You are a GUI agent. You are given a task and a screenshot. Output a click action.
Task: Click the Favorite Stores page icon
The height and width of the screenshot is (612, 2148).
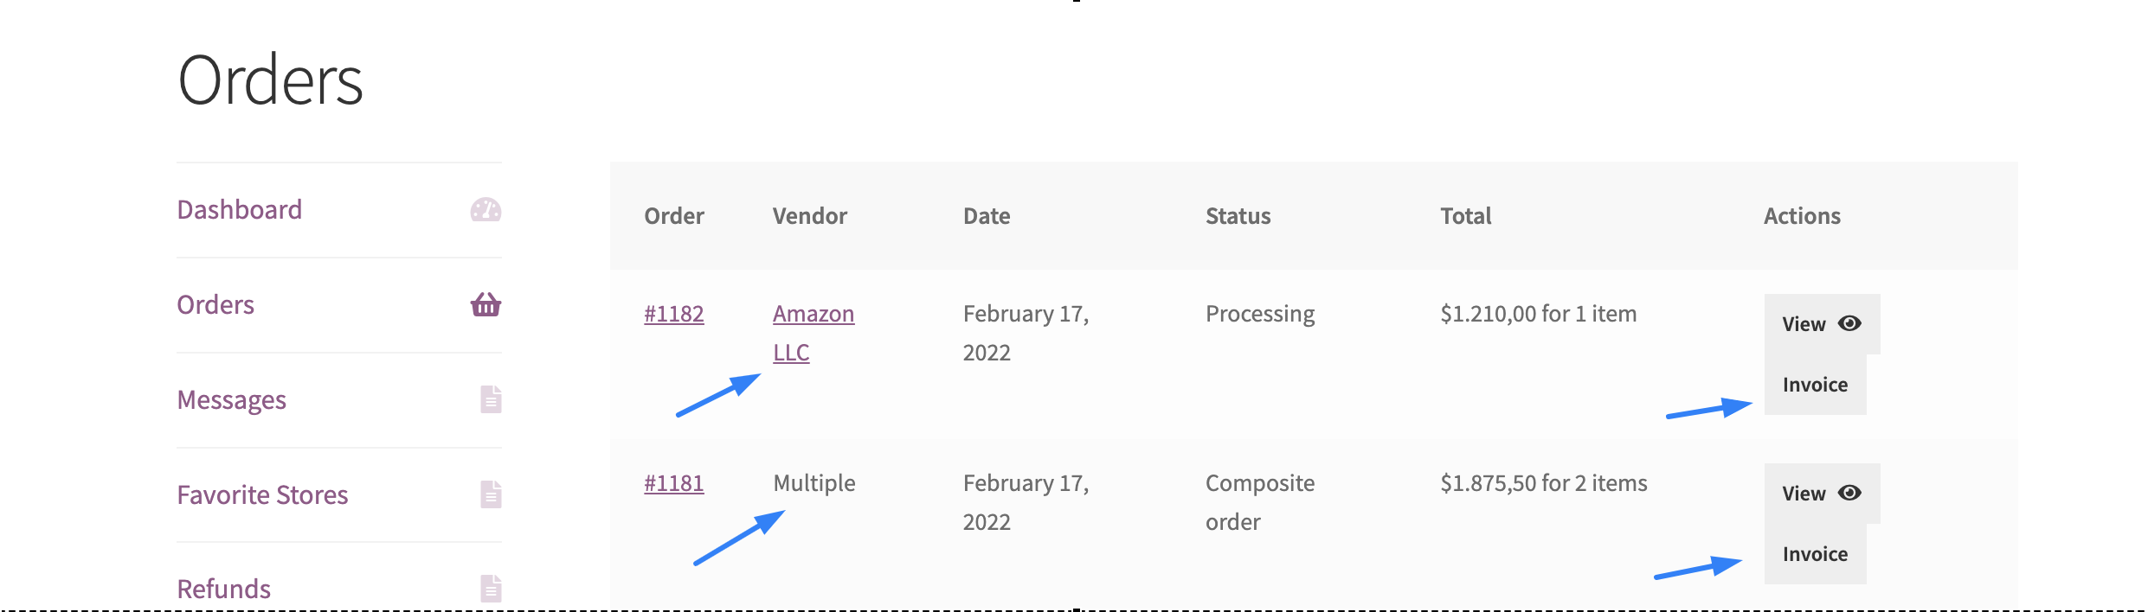point(490,494)
